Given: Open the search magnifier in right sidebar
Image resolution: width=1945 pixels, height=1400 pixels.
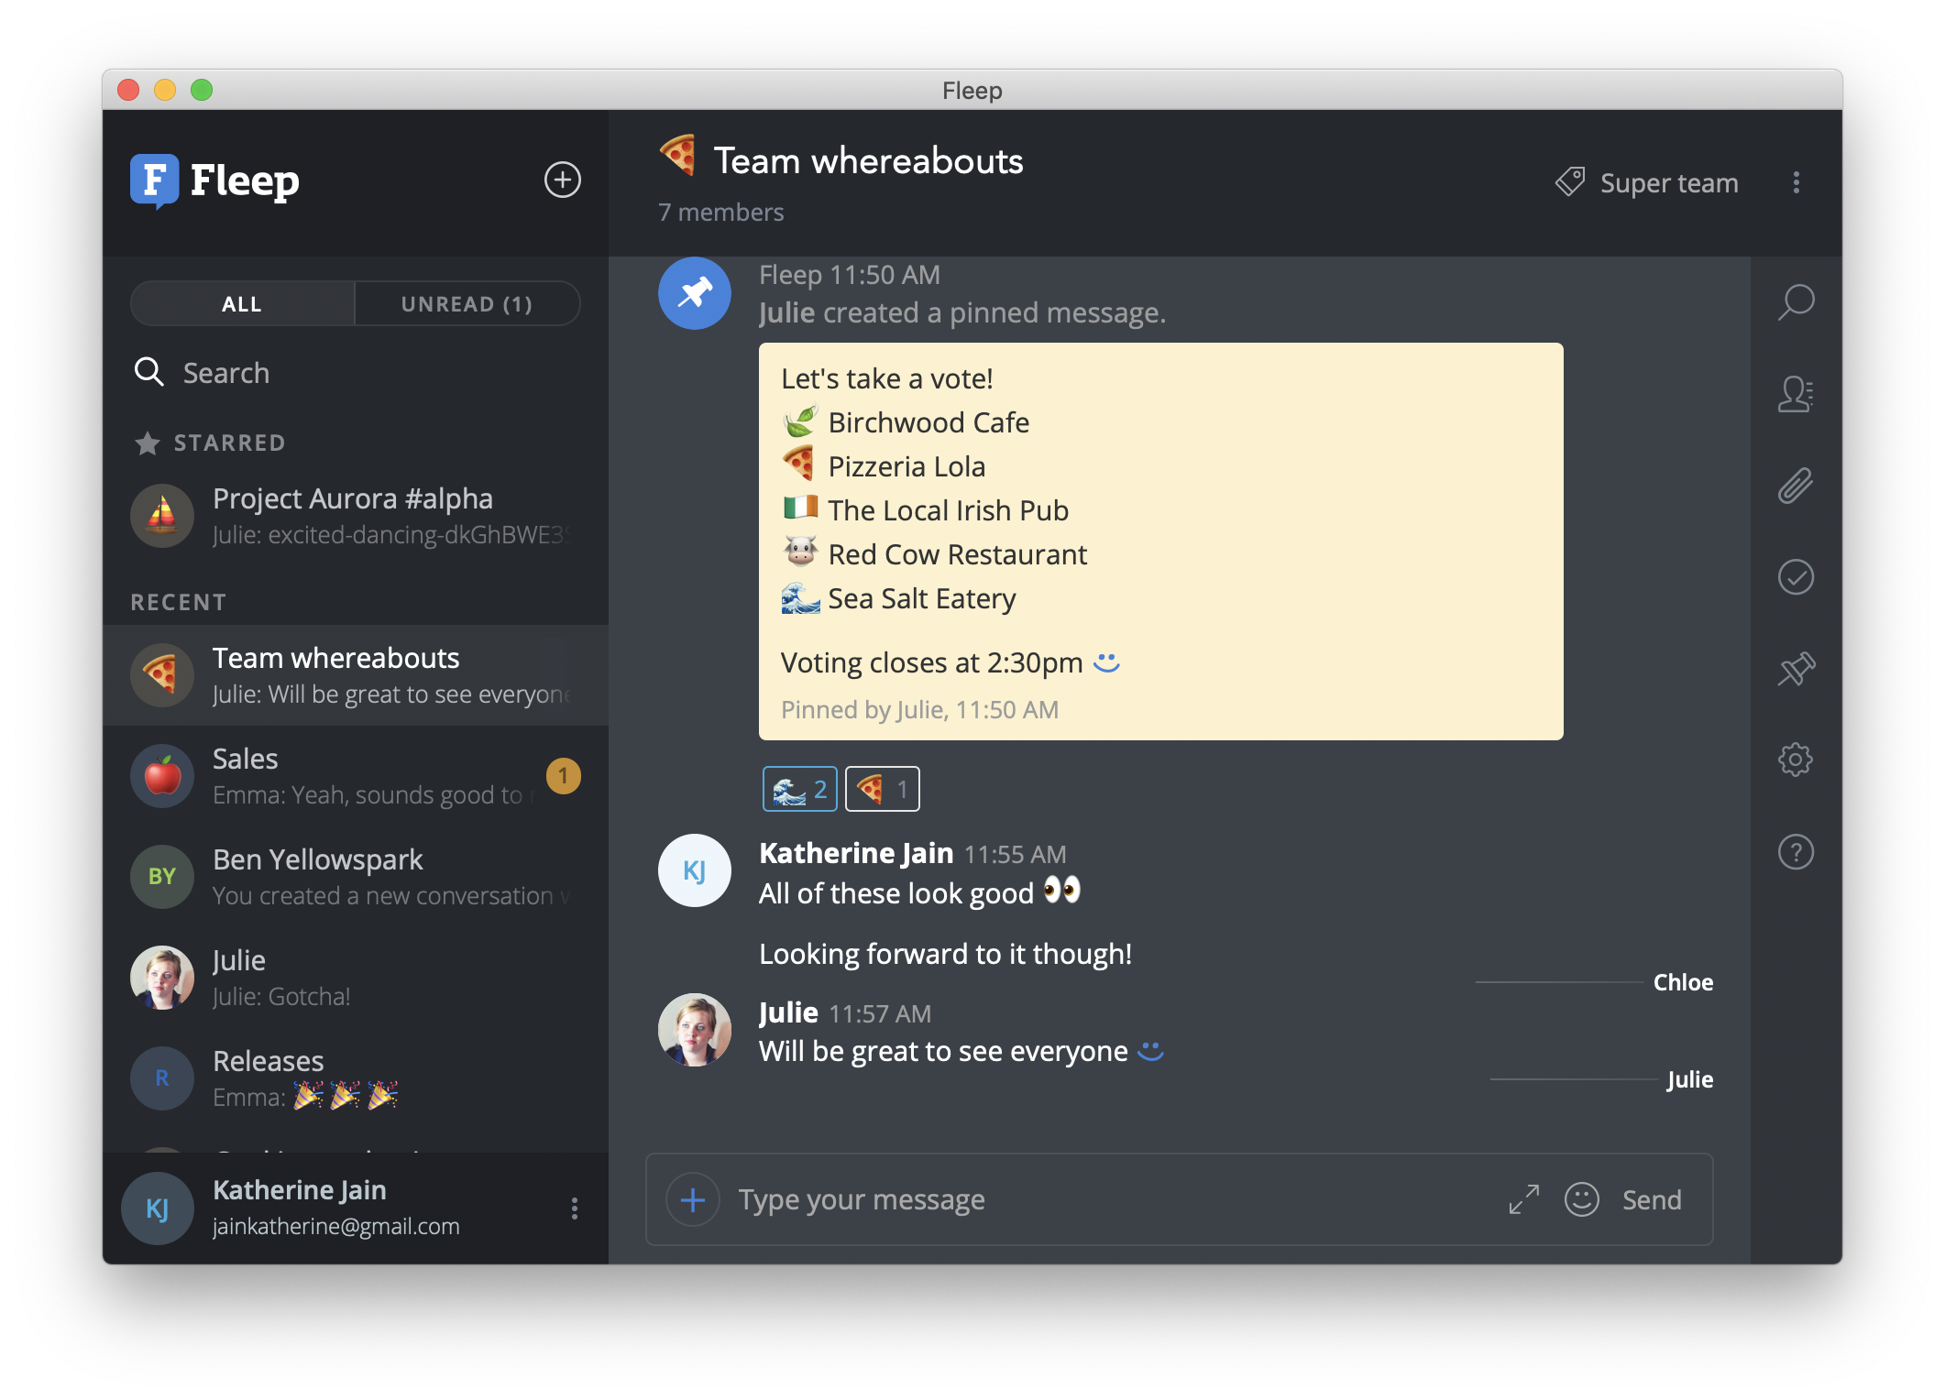Looking at the screenshot, I should (1796, 302).
